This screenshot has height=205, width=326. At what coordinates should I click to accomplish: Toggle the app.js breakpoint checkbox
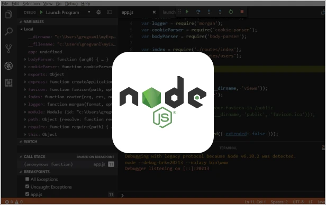click(27, 194)
